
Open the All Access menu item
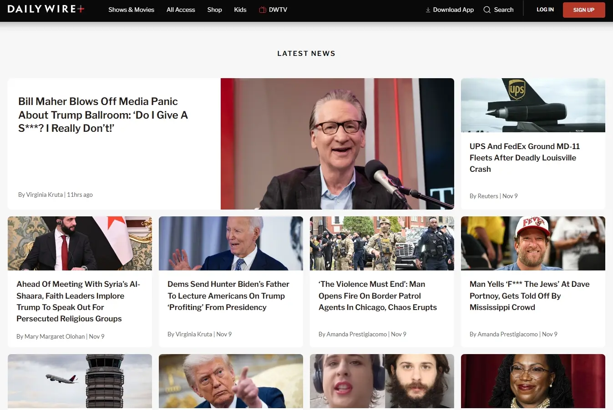coord(181,10)
